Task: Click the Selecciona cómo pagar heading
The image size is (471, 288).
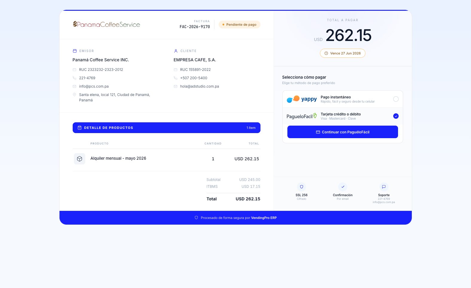Action: (304, 77)
